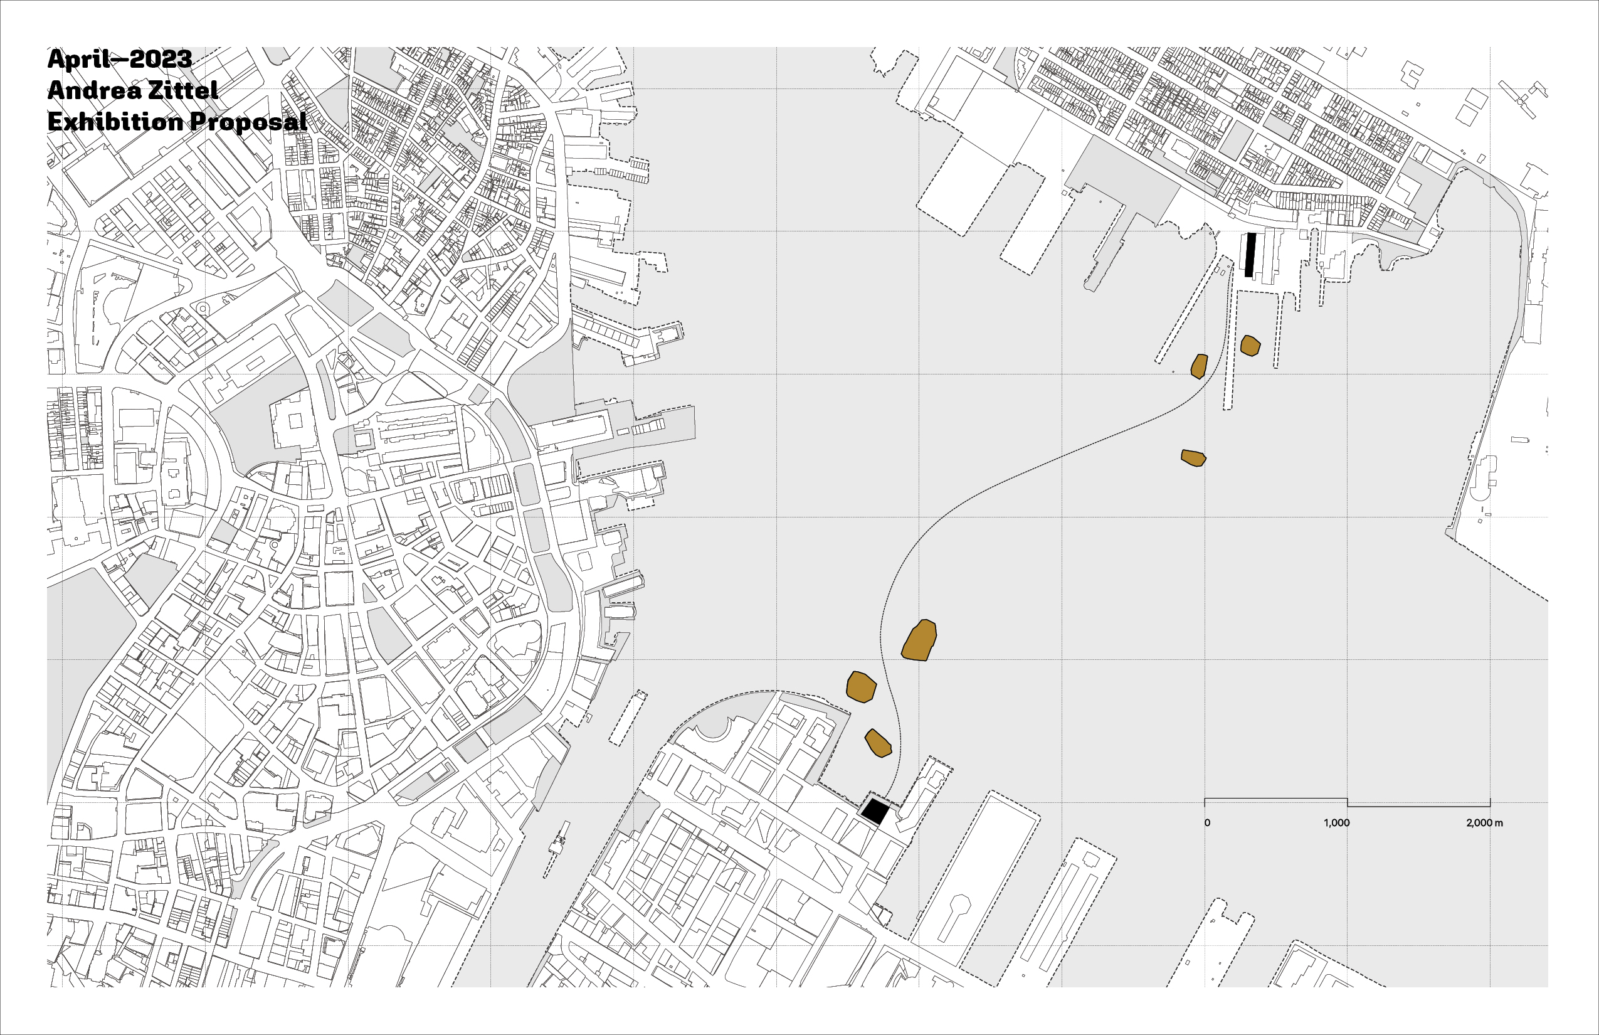Click the "Andrea Zittel" heading text
Image resolution: width=1599 pixels, height=1035 pixels.
coord(132,90)
